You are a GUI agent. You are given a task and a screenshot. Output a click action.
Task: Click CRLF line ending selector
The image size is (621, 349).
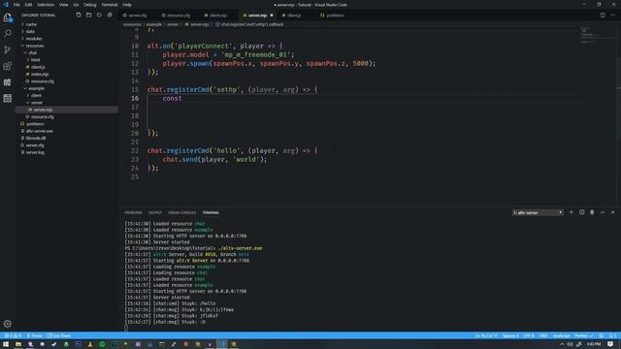pos(543,335)
